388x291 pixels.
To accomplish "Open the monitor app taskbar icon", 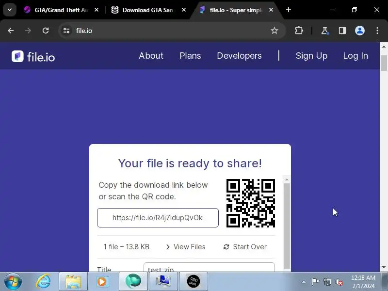I will tap(163, 282).
